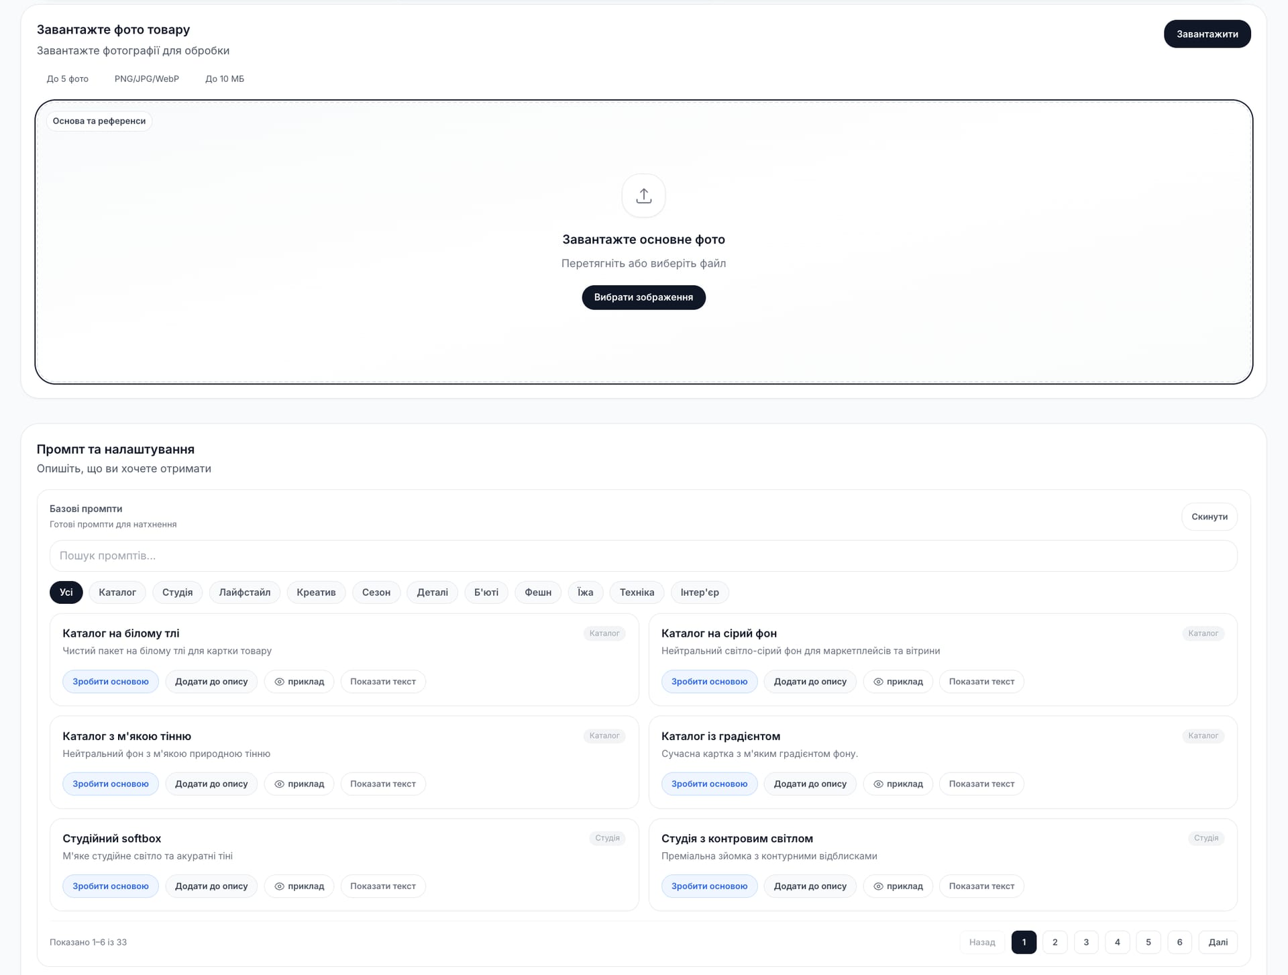
Task: Select the Каталог category filter chip
Action: click(117, 592)
